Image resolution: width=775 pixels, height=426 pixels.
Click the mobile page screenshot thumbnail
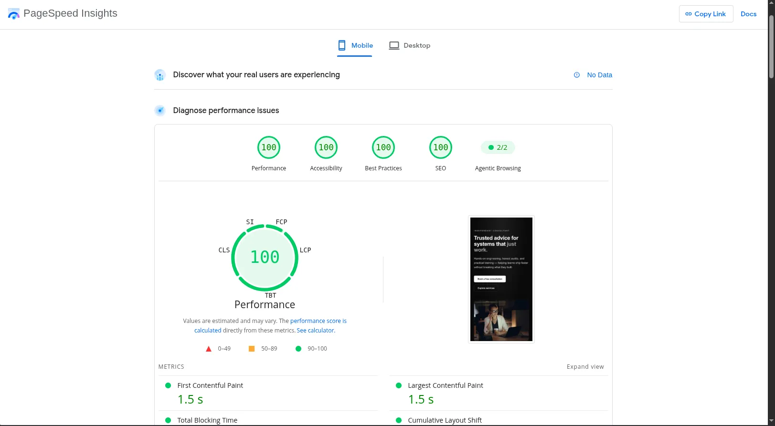coord(501,279)
